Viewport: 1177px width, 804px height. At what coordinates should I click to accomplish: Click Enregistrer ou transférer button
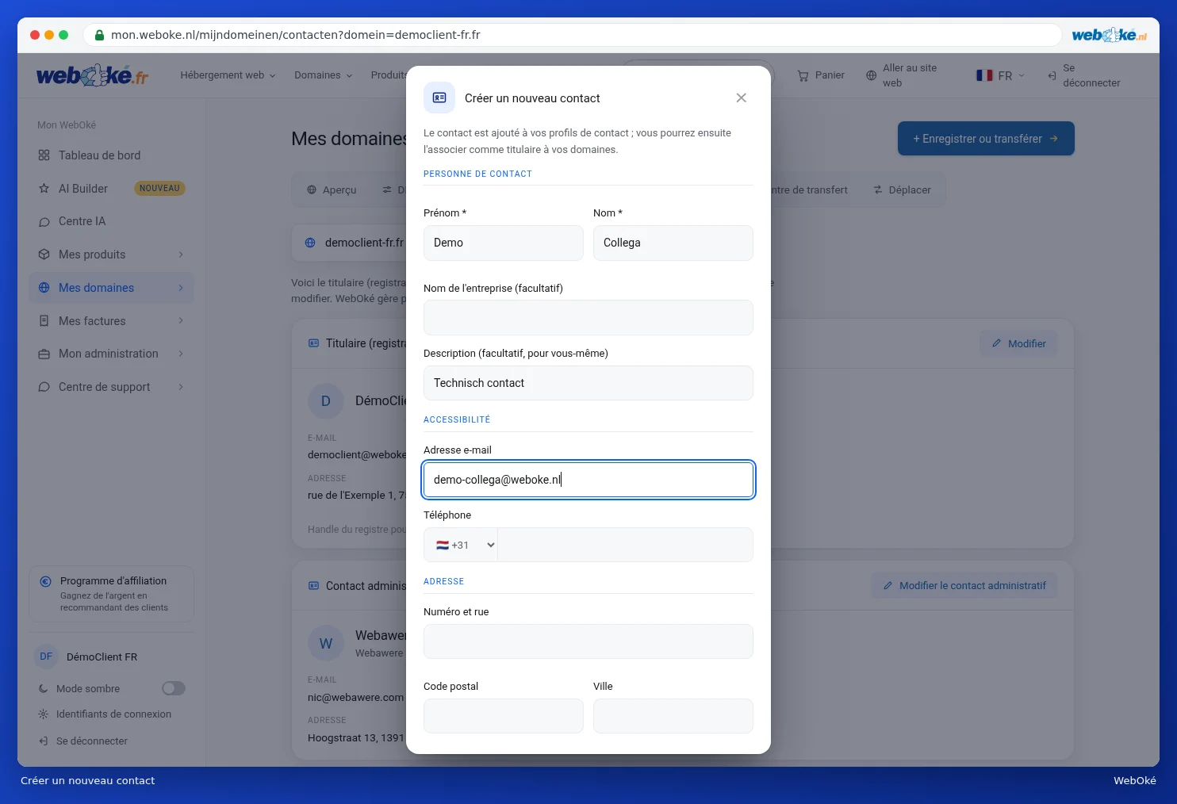pyautogui.click(x=986, y=139)
